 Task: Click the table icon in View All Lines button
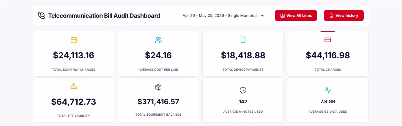coord(283,16)
